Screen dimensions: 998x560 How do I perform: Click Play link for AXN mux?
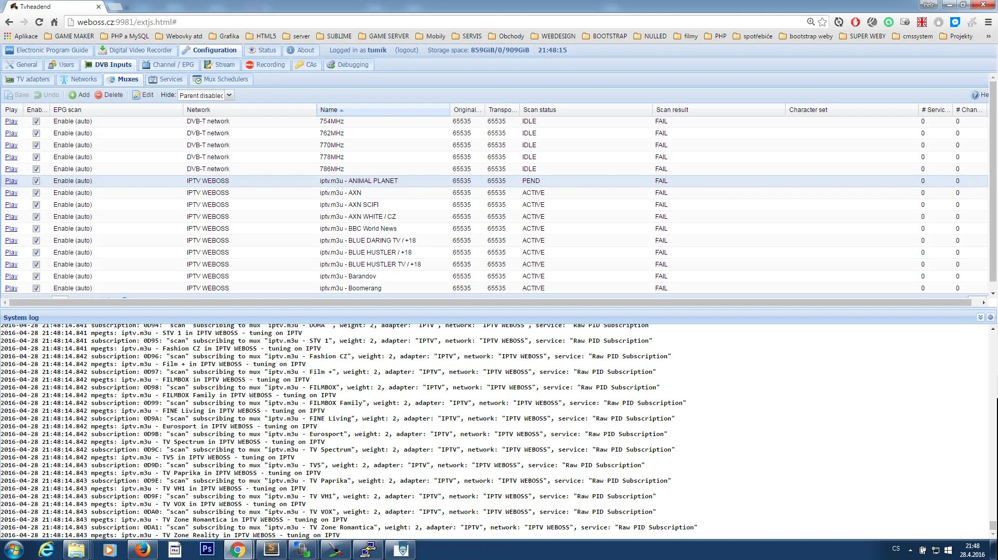click(x=11, y=193)
